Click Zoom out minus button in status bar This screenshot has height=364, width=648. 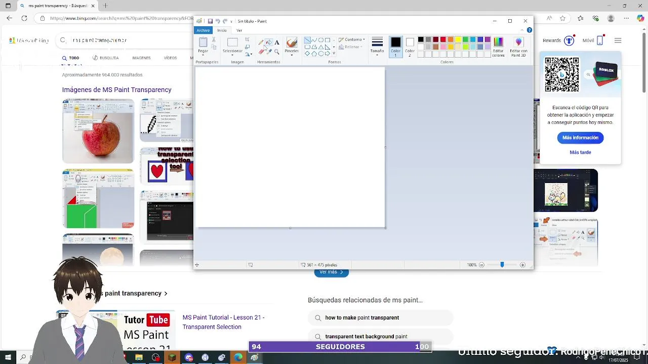click(x=481, y=265)
